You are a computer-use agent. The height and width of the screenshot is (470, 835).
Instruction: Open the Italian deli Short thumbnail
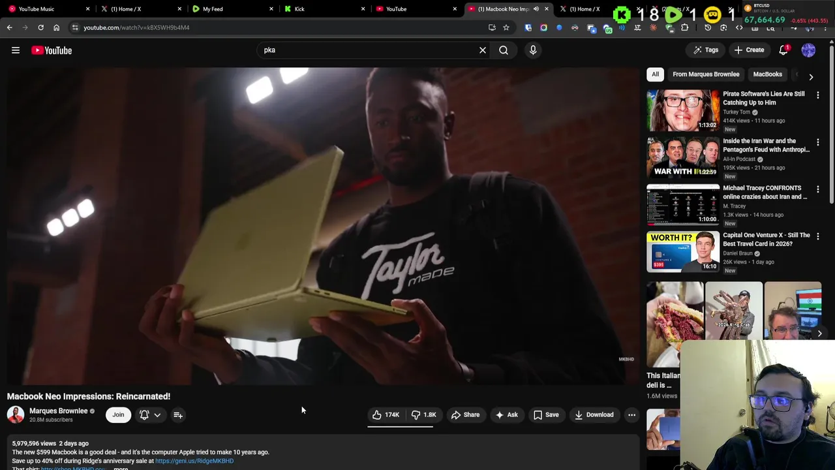[x=675, y=324]
